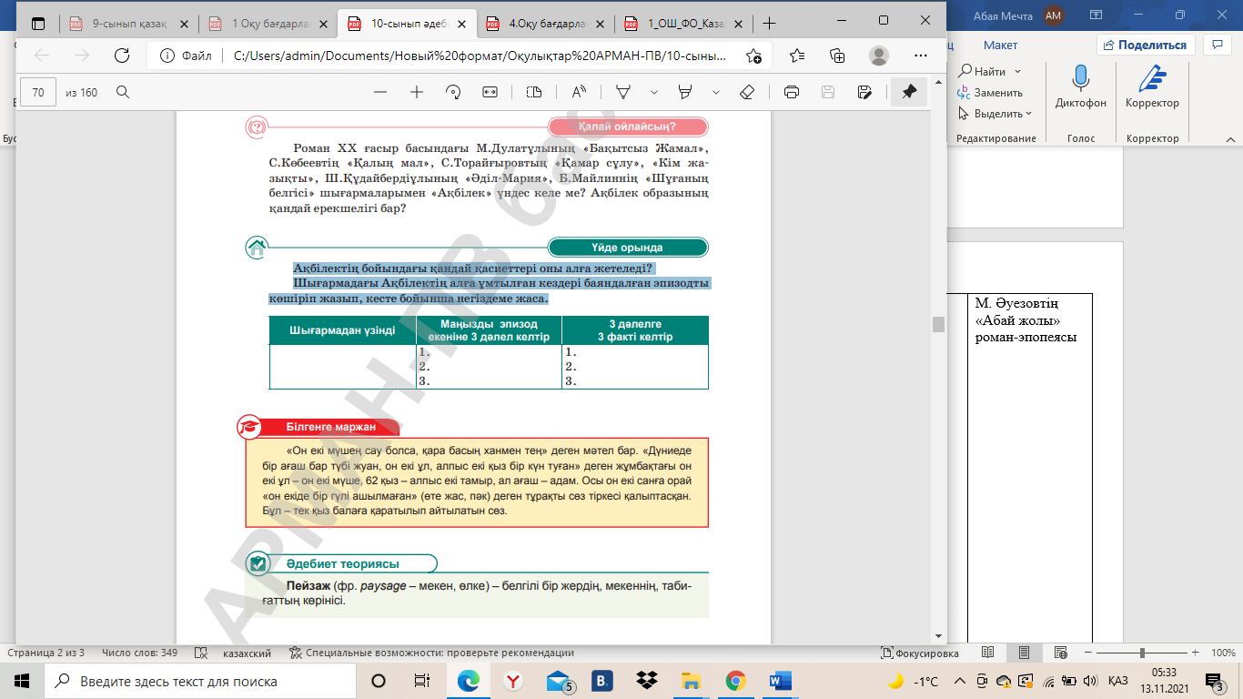Enable Фокусировка focus mode in Word
1243x699 pixels.
(x=919, y=653)
